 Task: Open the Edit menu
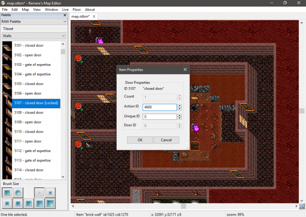[15, 9]
